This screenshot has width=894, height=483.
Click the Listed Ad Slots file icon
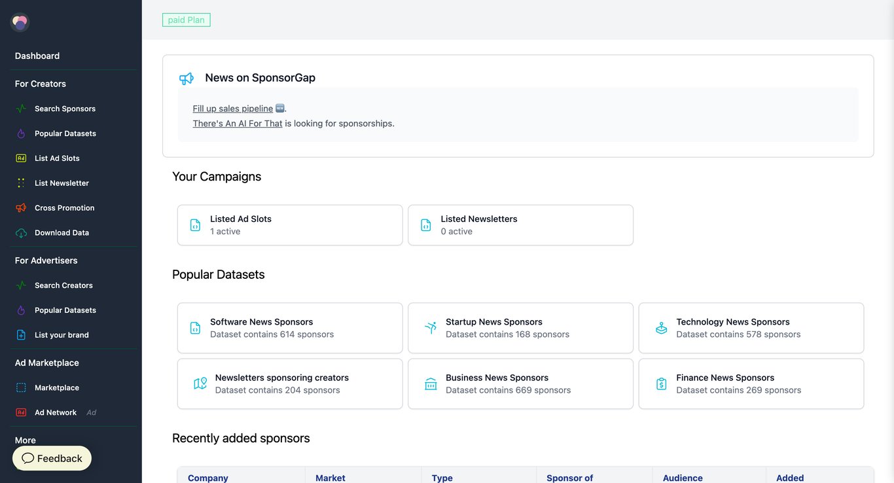tap(195, 225)
